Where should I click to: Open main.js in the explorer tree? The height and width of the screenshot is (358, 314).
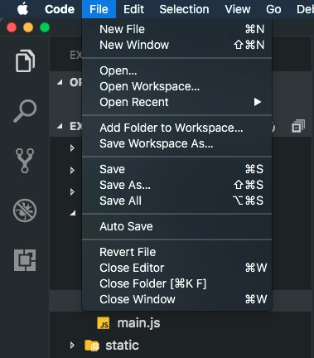click(x=181, y=323)
